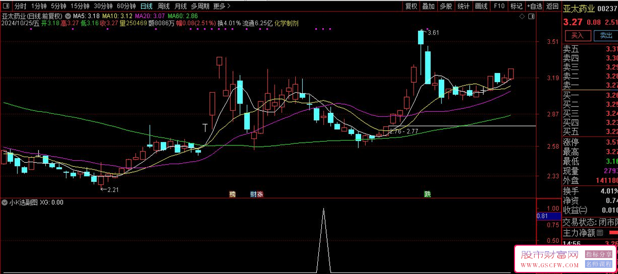Click the 交易状态 status row
The height and width of the screenshot is (274, 618).
[590, 222]
